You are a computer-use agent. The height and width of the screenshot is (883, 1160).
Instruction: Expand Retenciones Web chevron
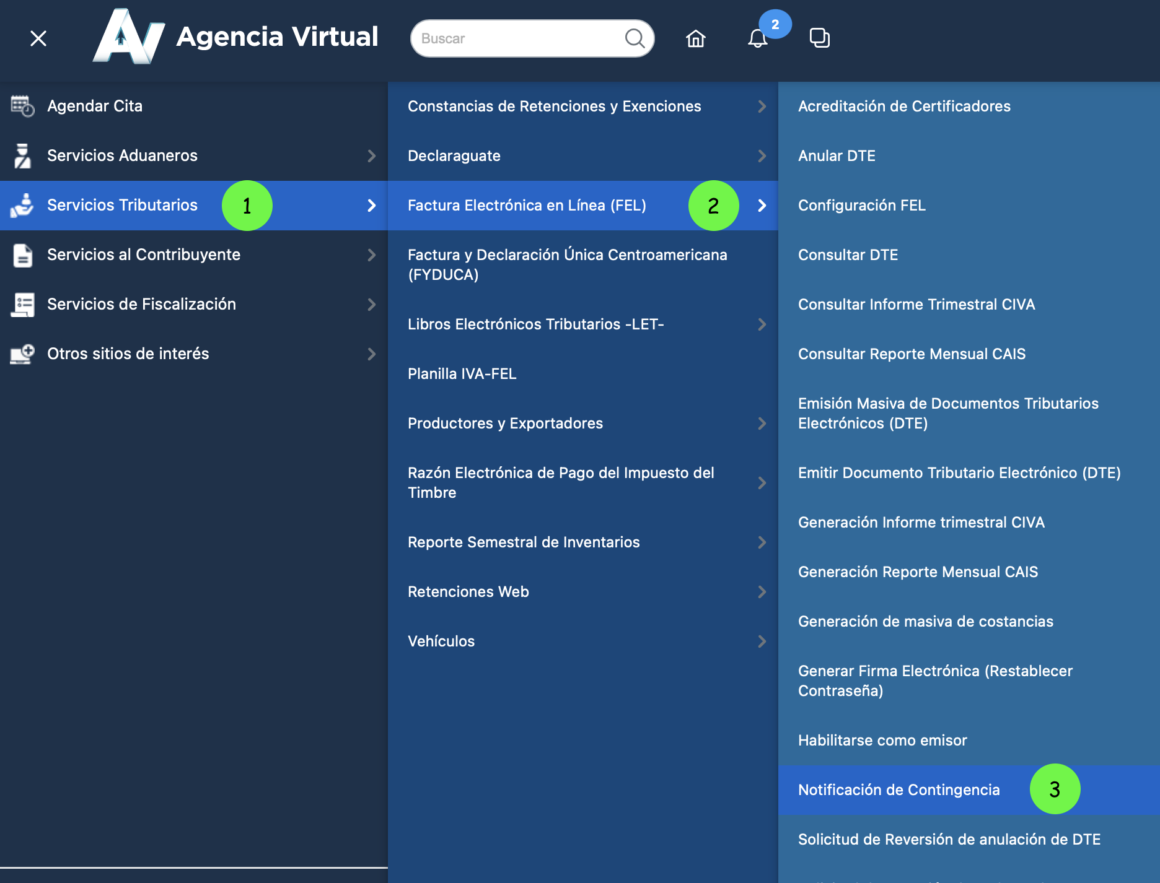point(762,591)
